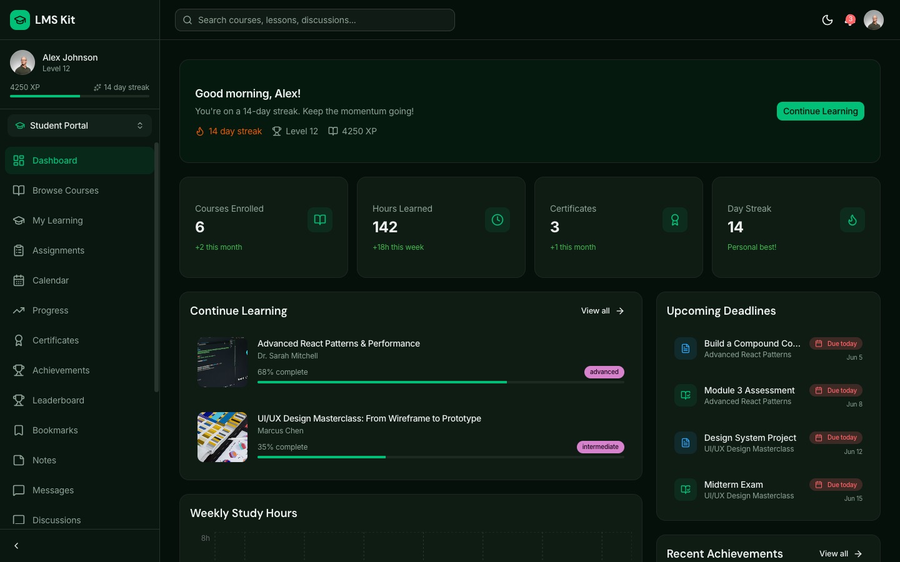Click the Build a Compound Co... document icon
900x562 pixels.
coord(686,348)
